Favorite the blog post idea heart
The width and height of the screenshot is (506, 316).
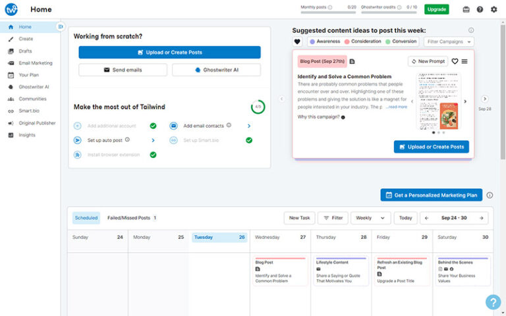coord(455,61)
